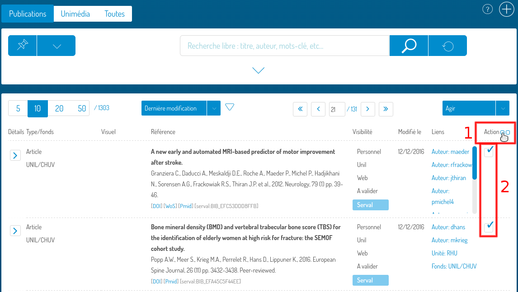The width and height of the screenshot is (518, 292).
Task: Open the Unité: RHU link
Action: pyautogui.click(x=444, y=253)
